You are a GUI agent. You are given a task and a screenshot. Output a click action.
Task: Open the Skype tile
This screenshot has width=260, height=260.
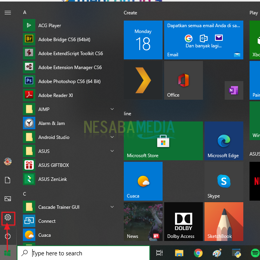pyautogui.click(x=224, y=181)
